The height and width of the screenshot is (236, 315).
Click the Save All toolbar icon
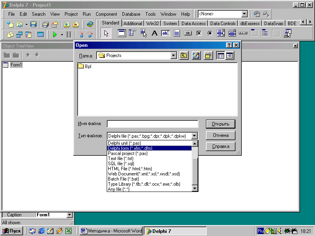coord(46,24)
